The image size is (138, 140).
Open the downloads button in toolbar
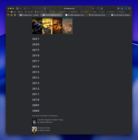pyautogui.click(x=118, y=8)
